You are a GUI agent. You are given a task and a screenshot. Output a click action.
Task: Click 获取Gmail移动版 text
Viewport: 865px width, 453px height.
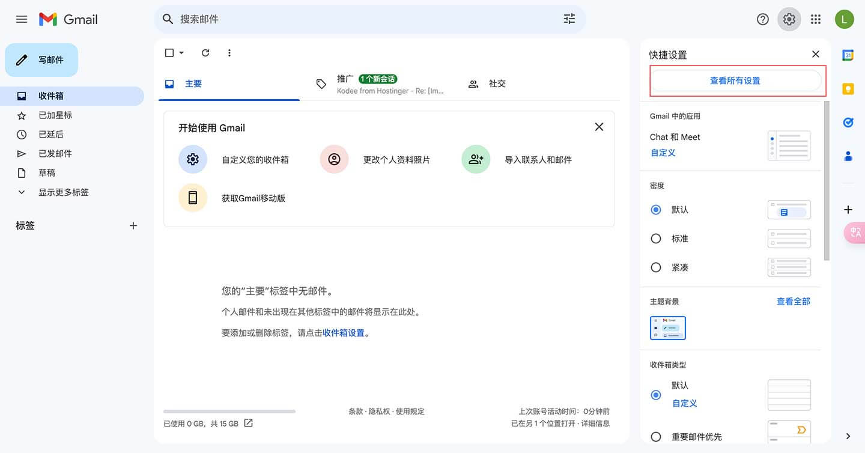[x=253, y=198]
